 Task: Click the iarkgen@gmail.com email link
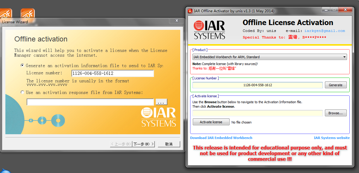[x=325, y=31]
